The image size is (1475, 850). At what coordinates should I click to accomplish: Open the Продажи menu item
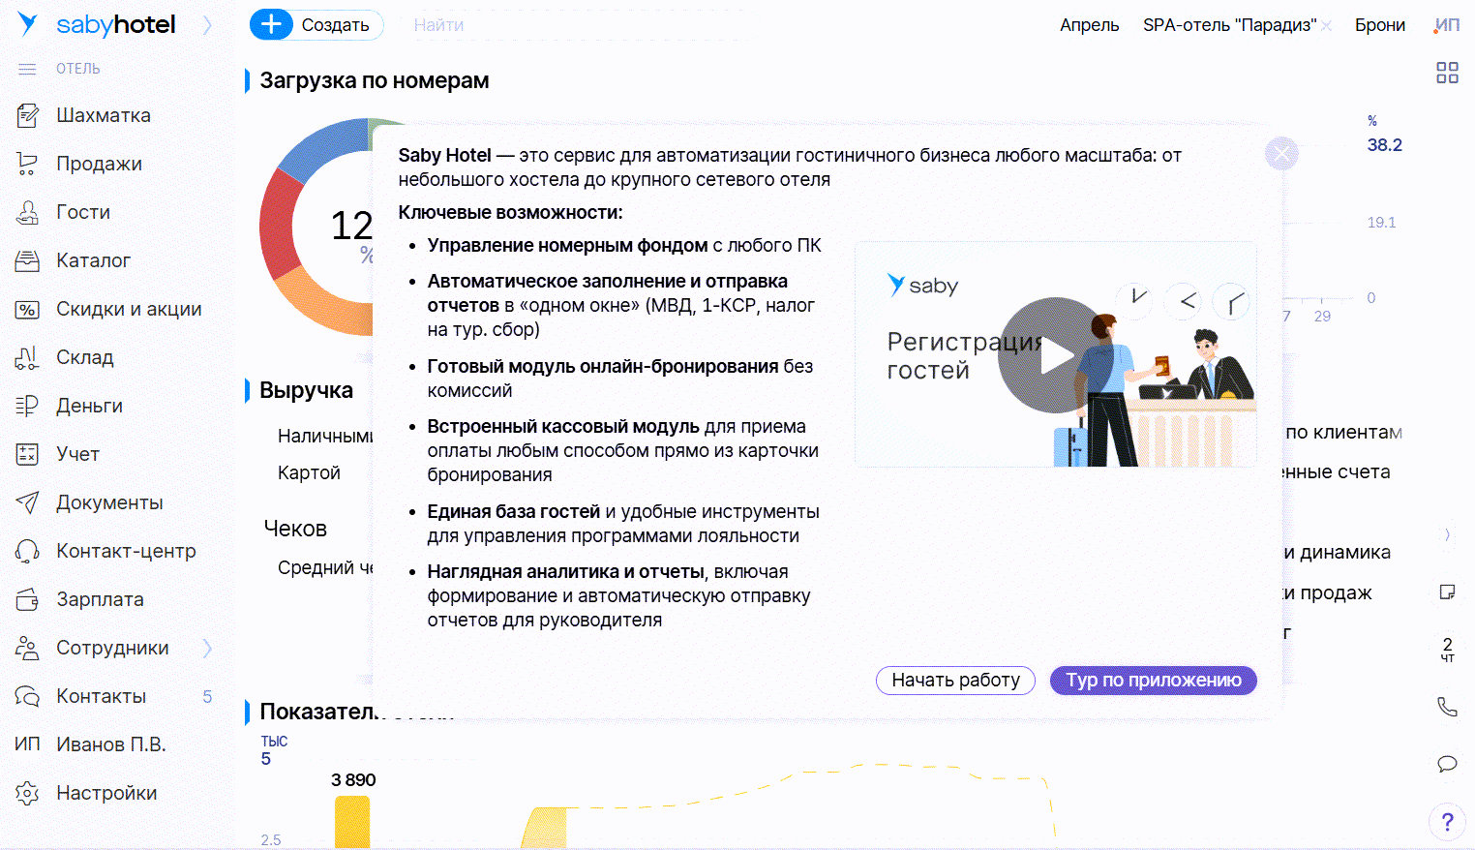99,164
